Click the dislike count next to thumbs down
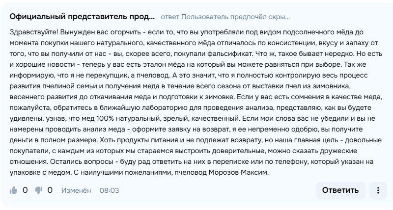The width and height of the screenshot is (393, 210). tap(50, 190)
